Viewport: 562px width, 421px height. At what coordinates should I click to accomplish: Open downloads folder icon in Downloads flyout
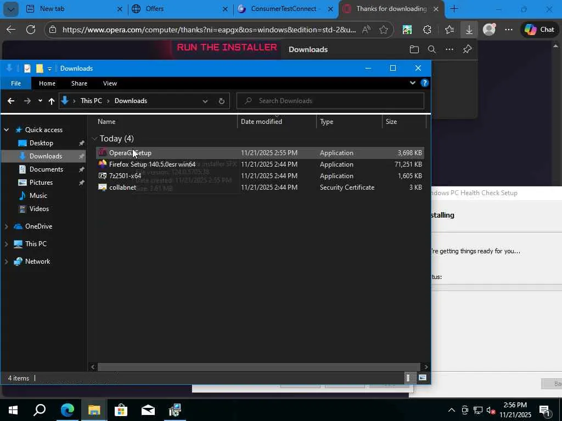coord(414,49)
